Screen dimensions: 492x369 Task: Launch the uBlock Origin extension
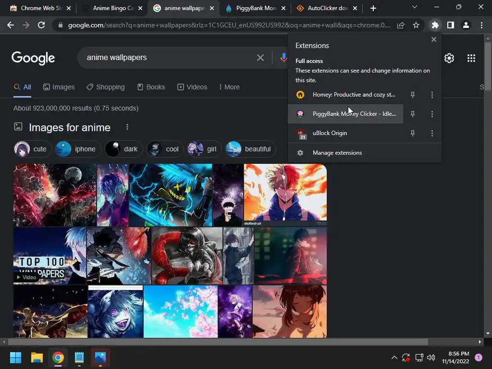(x=345, y=133)
